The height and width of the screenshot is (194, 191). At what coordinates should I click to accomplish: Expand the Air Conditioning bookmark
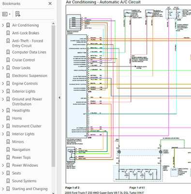tap(3, 25)
